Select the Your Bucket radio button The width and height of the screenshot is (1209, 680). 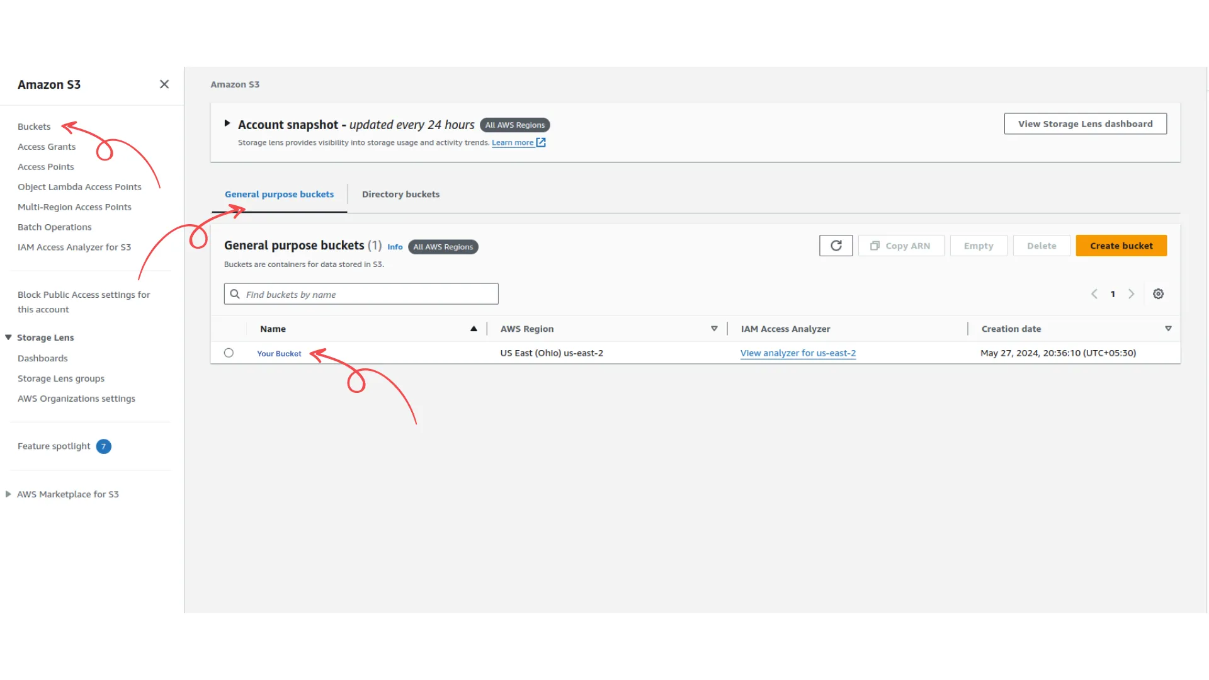(x=229, y=353)
